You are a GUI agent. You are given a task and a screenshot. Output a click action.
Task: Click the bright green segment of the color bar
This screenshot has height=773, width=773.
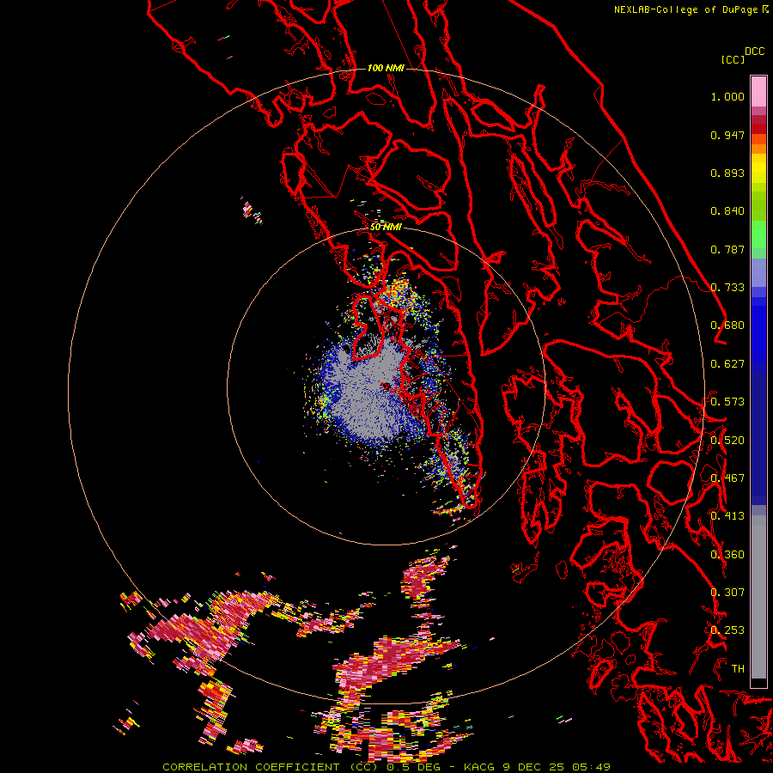click(758, 234)
